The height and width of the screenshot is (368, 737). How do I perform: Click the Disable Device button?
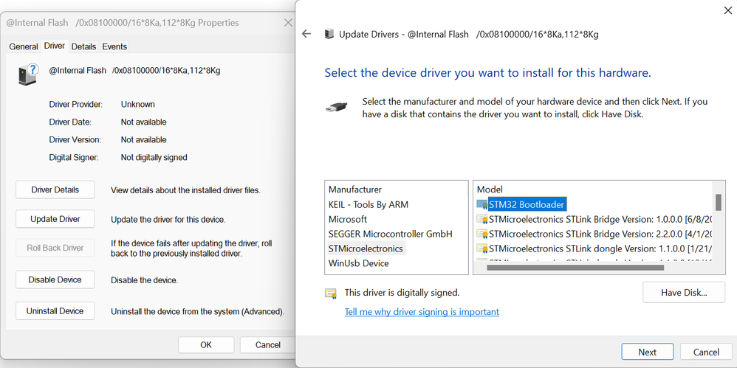pyautogui.click(x=55, y=280)
